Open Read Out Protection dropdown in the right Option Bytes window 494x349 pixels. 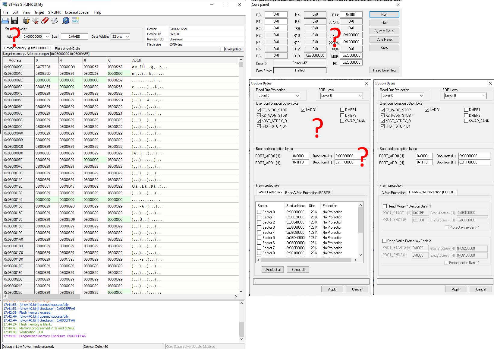point(421,96)
